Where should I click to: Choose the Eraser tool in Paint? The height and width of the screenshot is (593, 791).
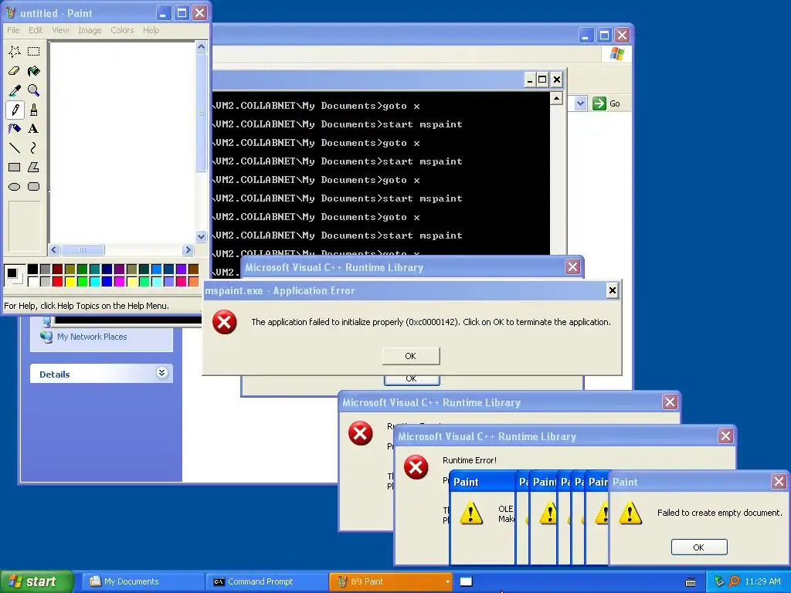pyautogui.click(x=14, y=70)
